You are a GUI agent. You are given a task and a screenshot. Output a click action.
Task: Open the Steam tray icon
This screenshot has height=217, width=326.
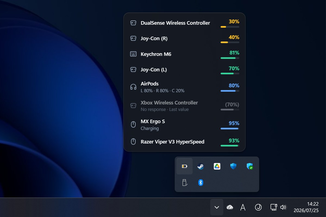pos(200,166)
